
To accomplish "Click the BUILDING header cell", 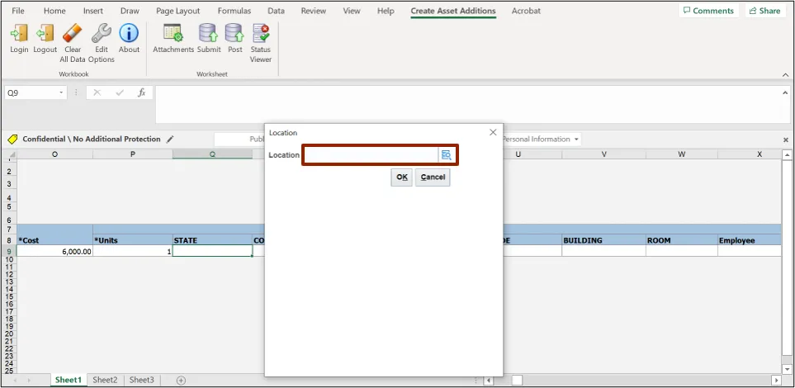I will 603,240.
